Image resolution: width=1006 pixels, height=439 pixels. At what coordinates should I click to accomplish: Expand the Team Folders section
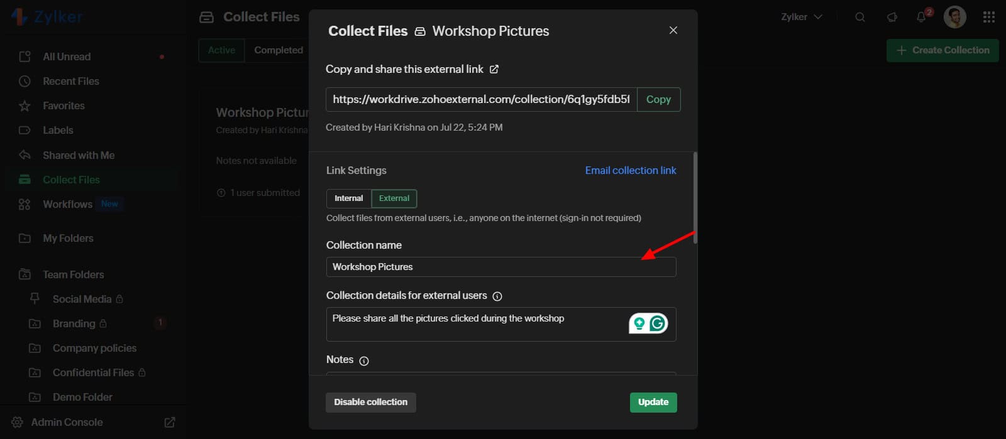[73, 274]
